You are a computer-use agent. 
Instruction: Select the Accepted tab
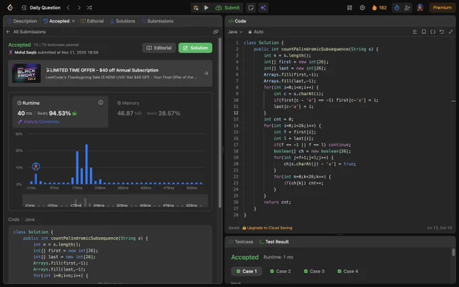[x=57, y=21]
